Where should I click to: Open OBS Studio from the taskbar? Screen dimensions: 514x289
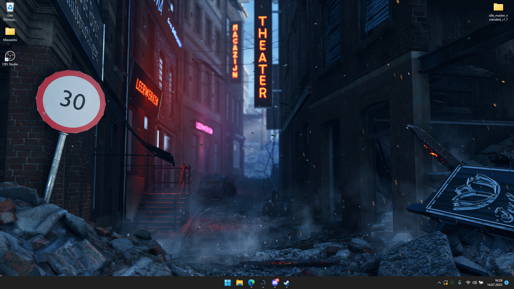pos(263,283)
